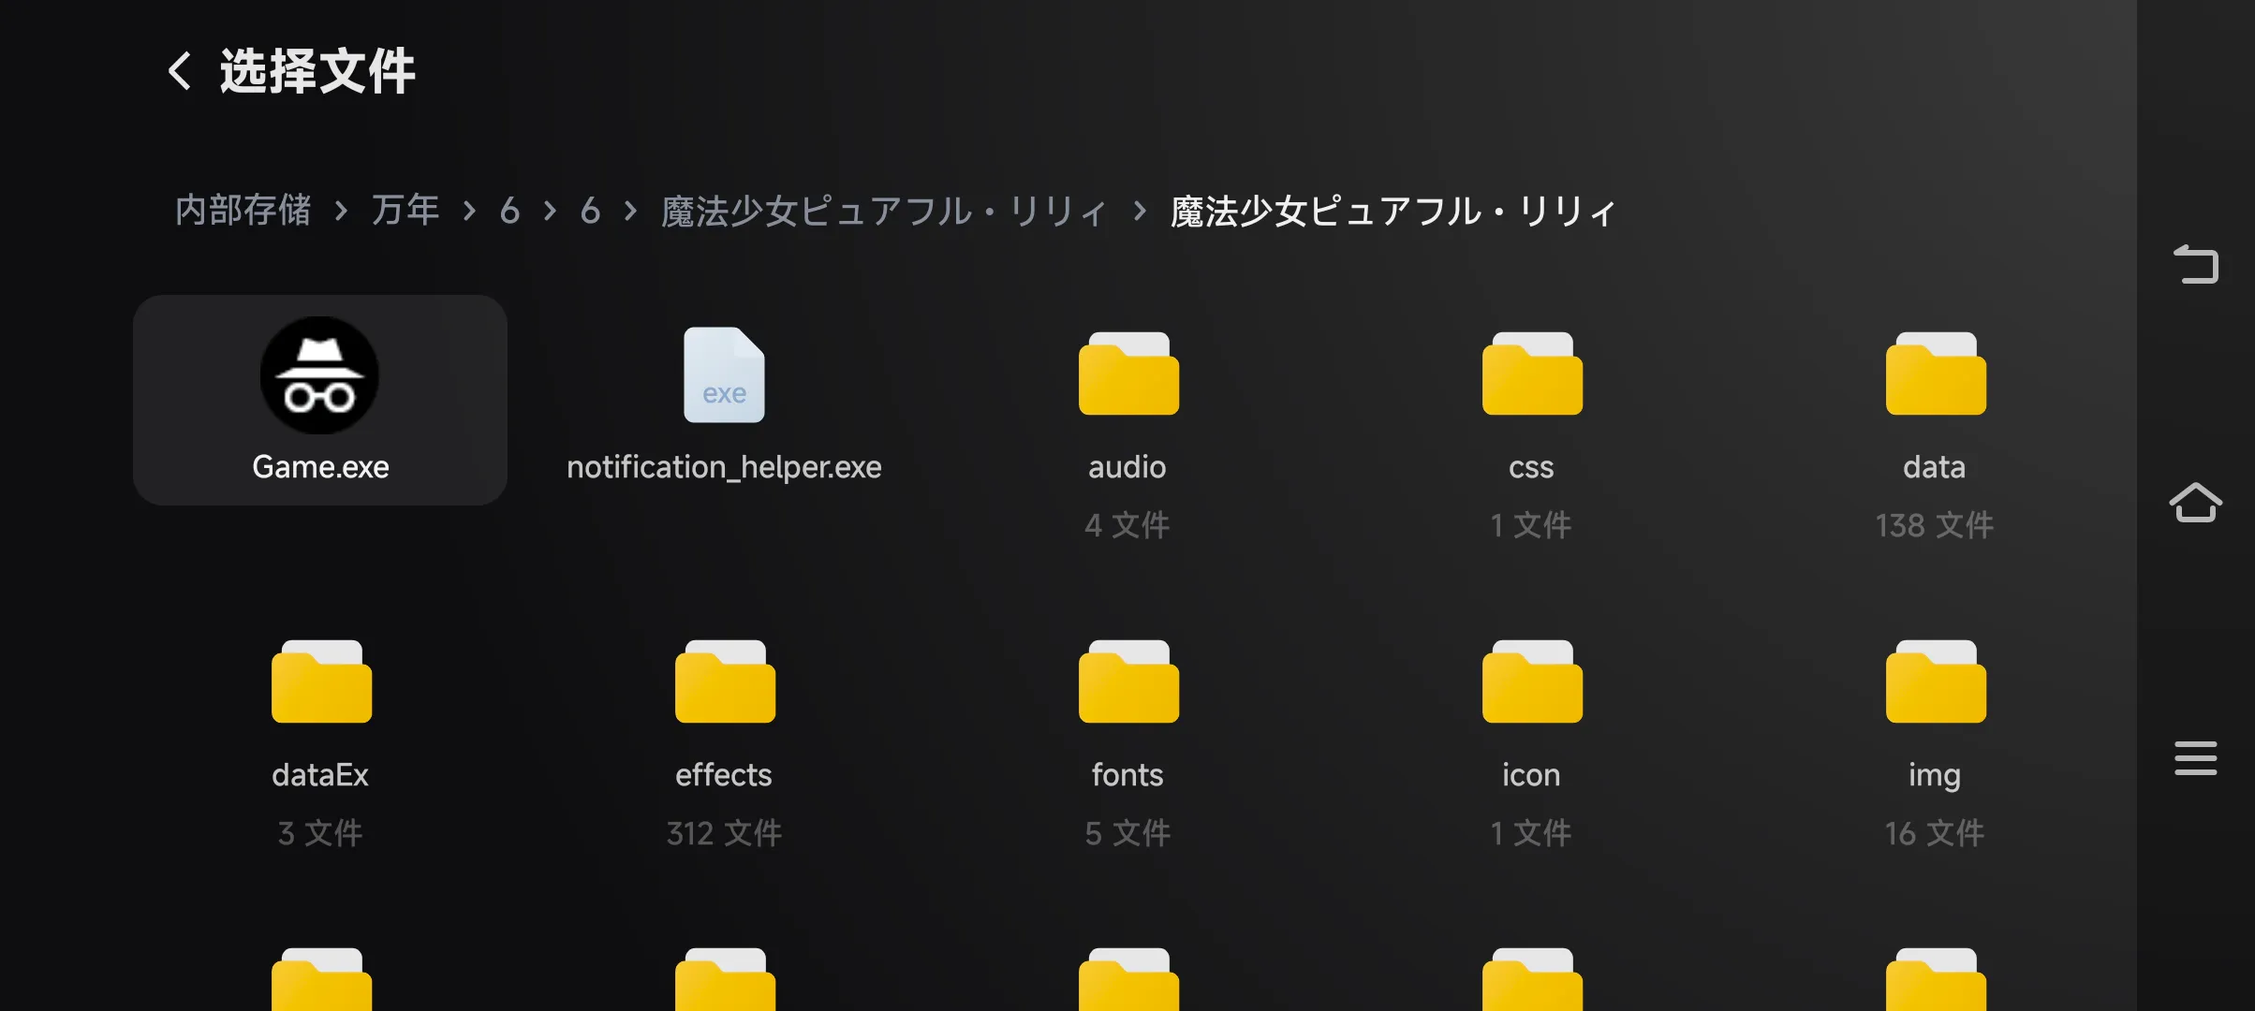
Task: Open the Game.exe incognito-style icon
Action: click(x=319, y=375)
